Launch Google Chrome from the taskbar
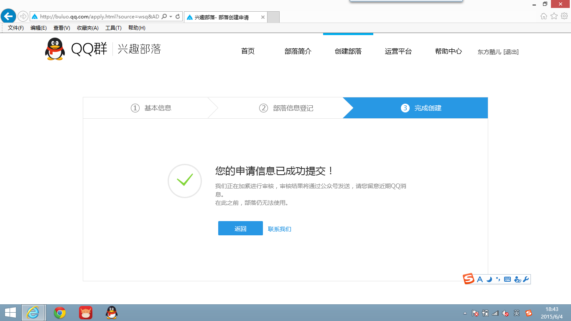 point(60,313)
